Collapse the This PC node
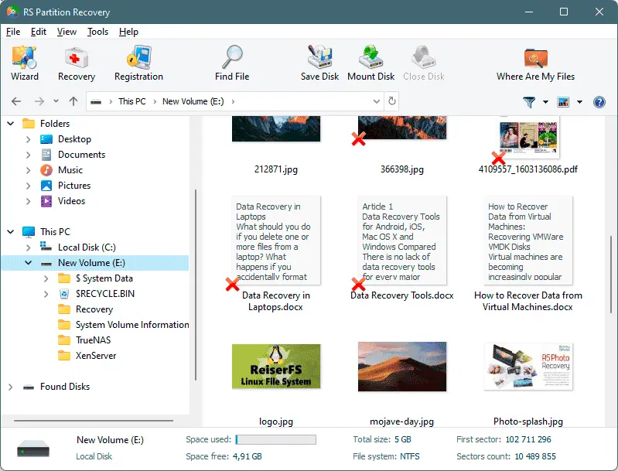The height and width of the screenshot is (471, 618). click(11, 232)
